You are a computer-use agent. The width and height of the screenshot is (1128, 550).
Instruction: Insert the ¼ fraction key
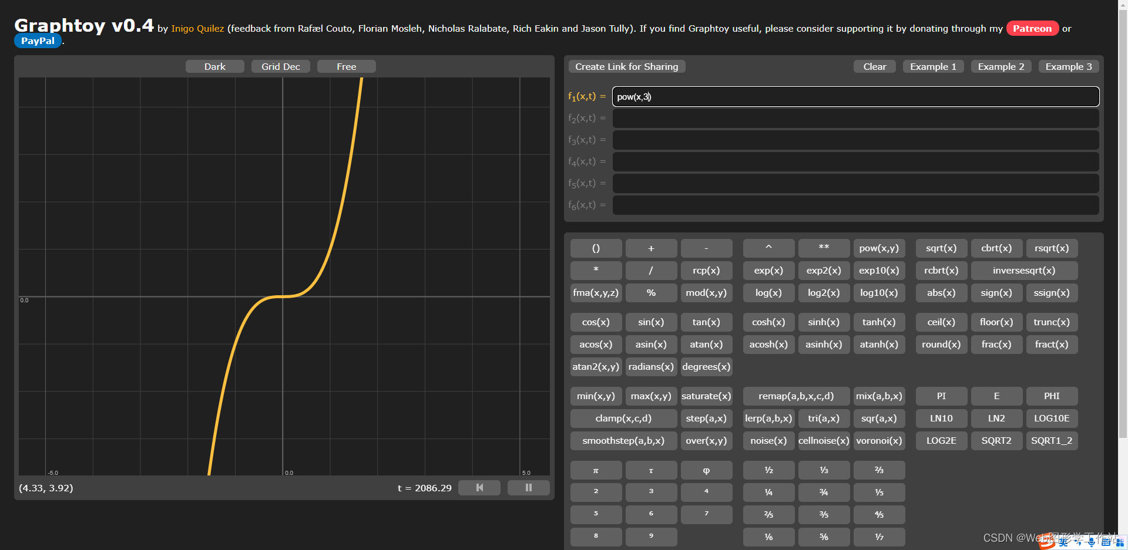(768, 492)
